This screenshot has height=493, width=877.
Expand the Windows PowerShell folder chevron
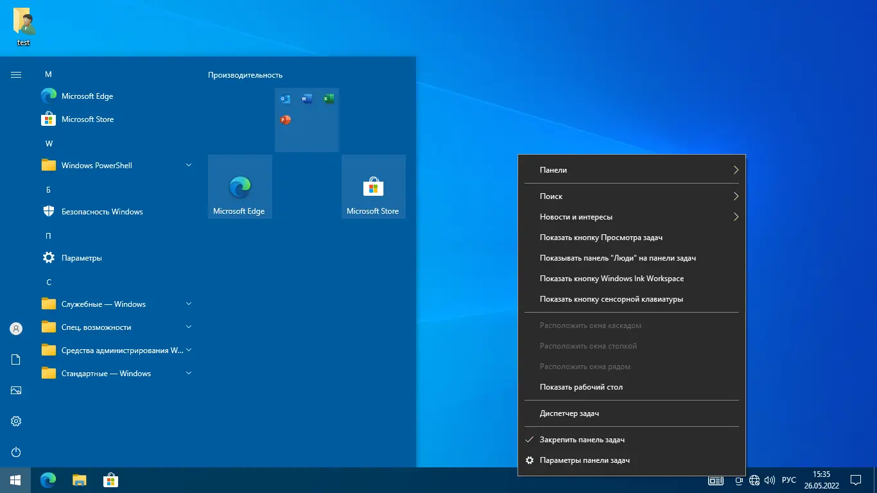click(189, 166)
